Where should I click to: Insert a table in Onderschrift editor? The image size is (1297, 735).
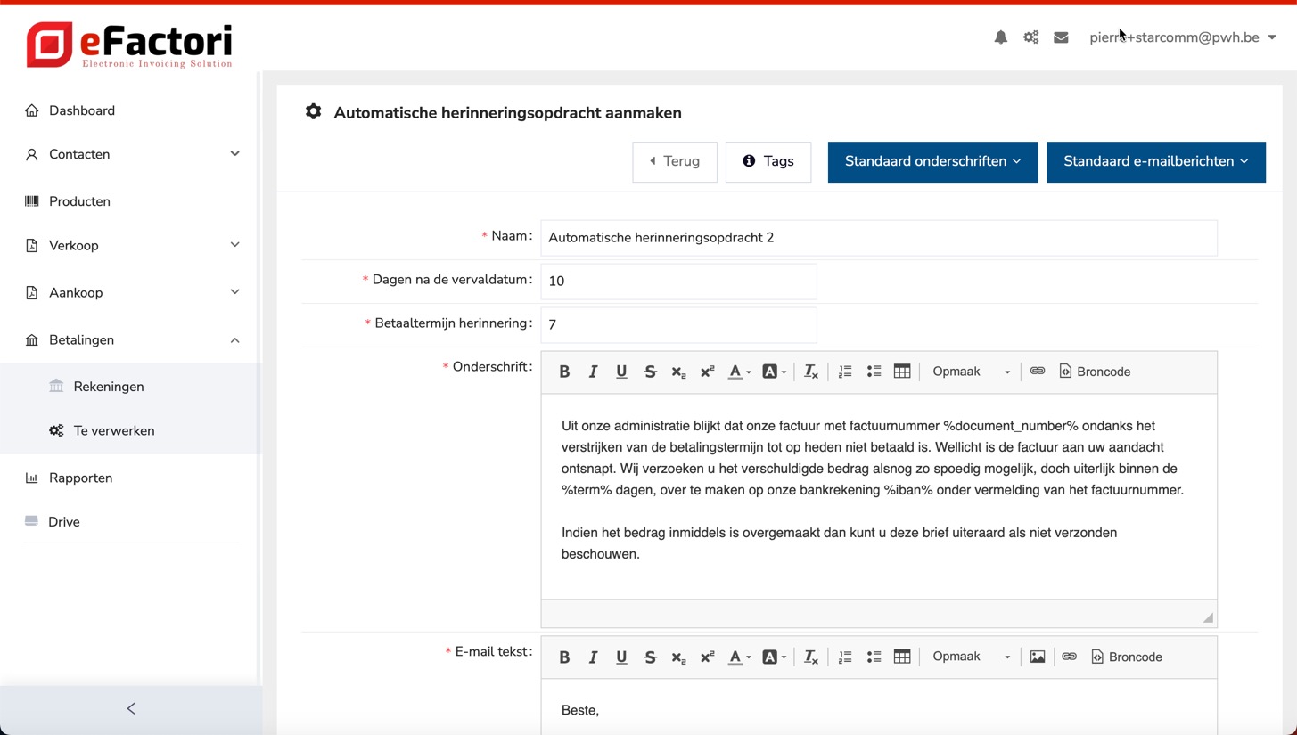pyautogui.click(x=902, y=372)
